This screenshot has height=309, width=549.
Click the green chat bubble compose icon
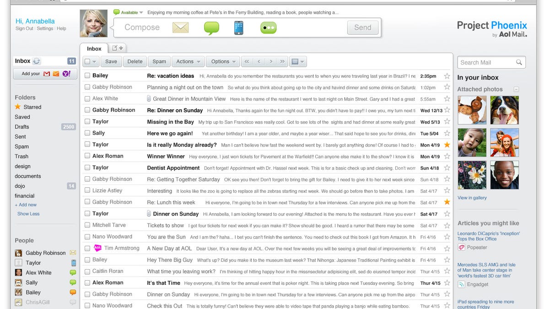click(x=211, y=28)
